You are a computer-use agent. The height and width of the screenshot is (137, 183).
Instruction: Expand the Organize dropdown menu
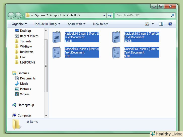click(x=19, y=24)
